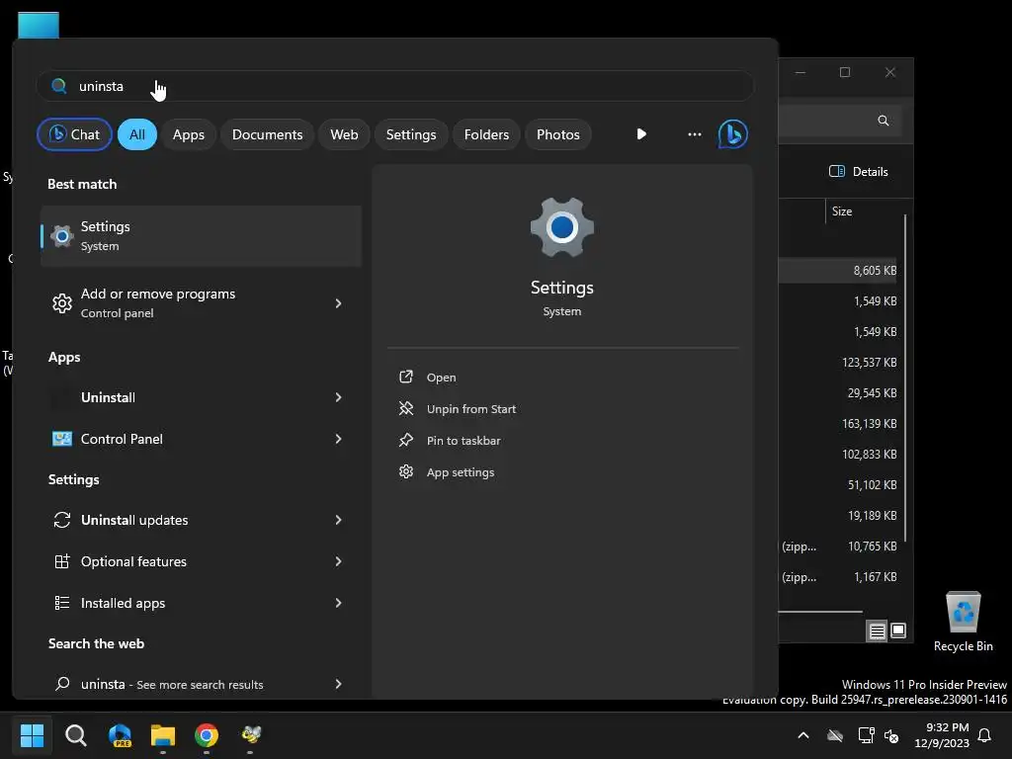
Task: Expand the Control Panel chevron
Action: [x=338, y=439]
